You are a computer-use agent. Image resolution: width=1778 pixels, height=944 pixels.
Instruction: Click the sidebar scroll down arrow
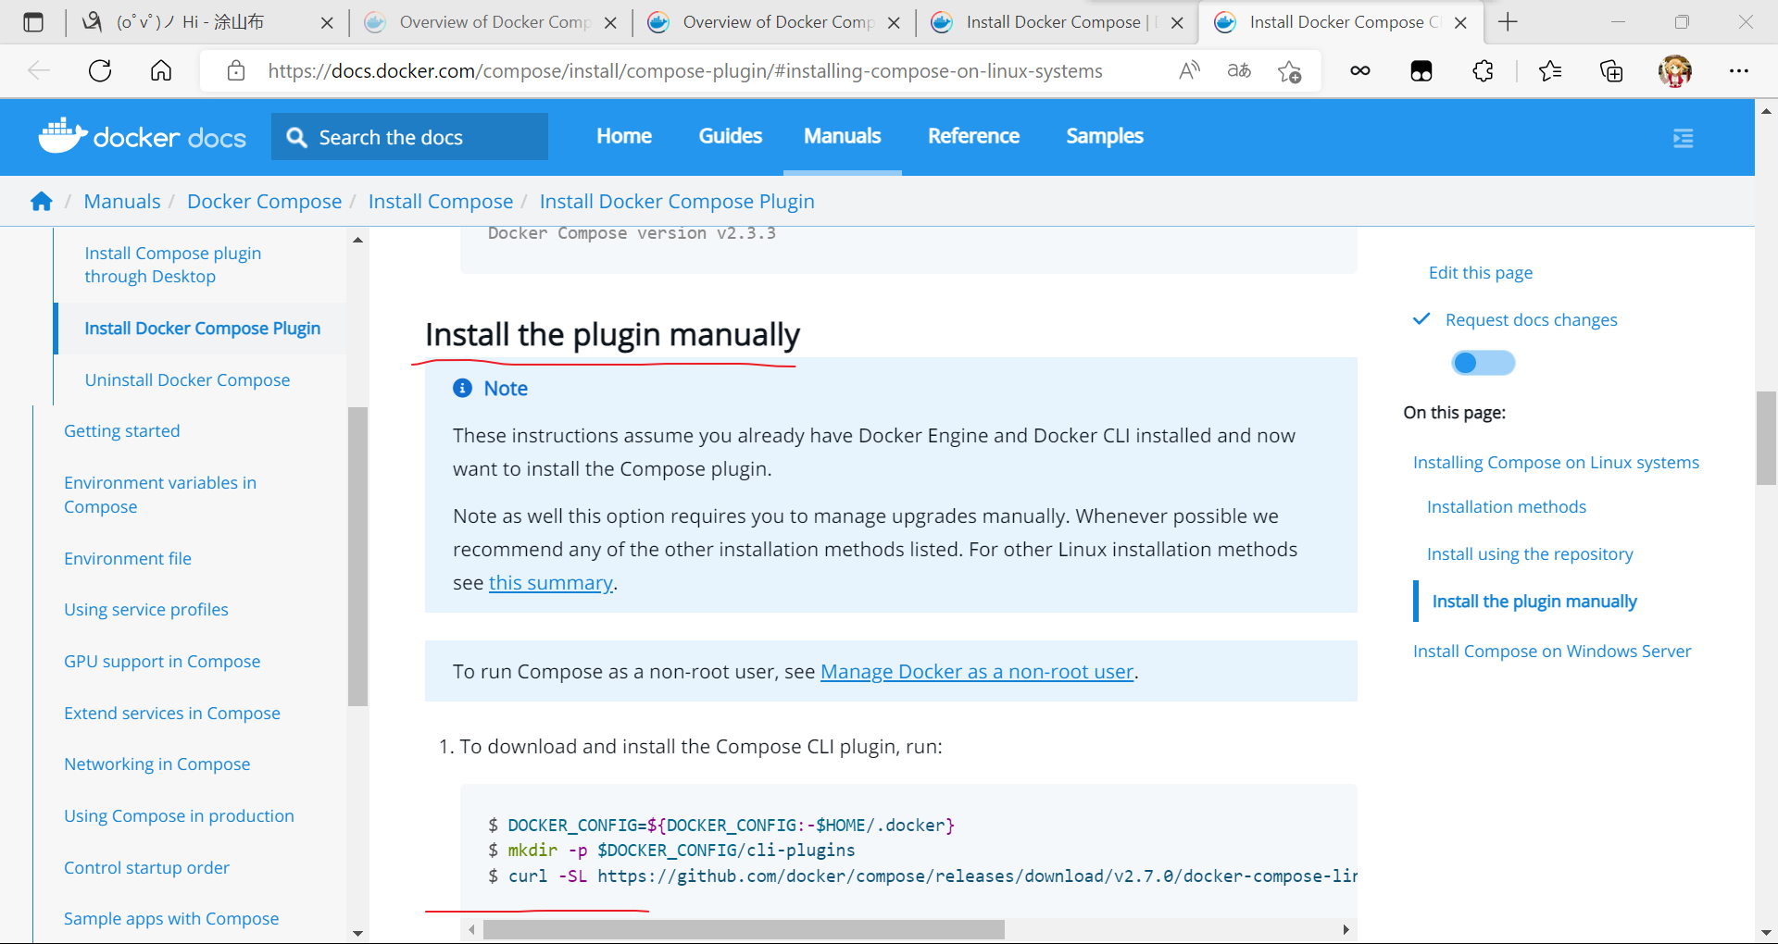tap(357, 934)
